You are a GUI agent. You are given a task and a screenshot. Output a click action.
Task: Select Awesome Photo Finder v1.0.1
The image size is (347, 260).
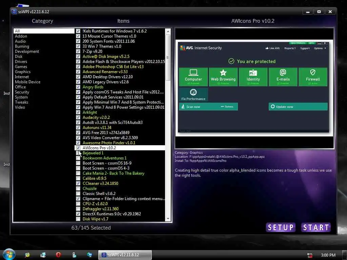(109, 143)
